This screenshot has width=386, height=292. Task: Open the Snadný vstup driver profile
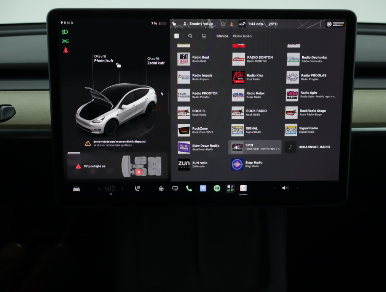(198, 24)
